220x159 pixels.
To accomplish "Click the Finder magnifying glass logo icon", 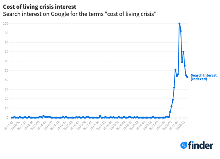I will click(x=184, y=145).
